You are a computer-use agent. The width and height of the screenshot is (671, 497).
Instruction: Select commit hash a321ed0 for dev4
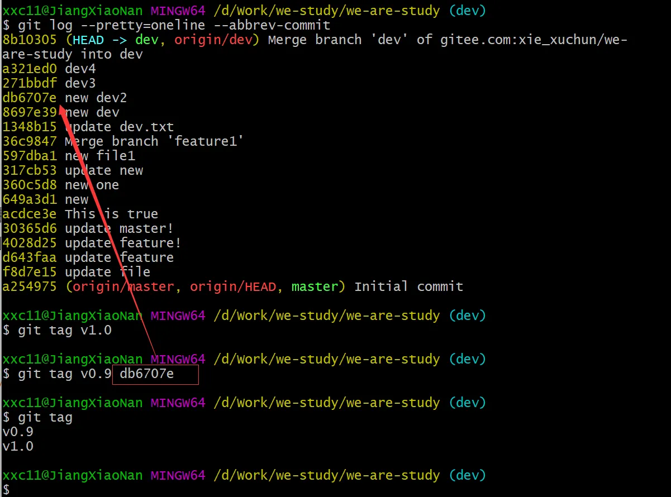tap(29, 69)
